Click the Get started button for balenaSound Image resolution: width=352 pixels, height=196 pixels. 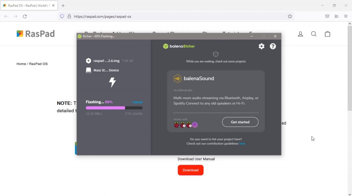(x=240, y=122)
